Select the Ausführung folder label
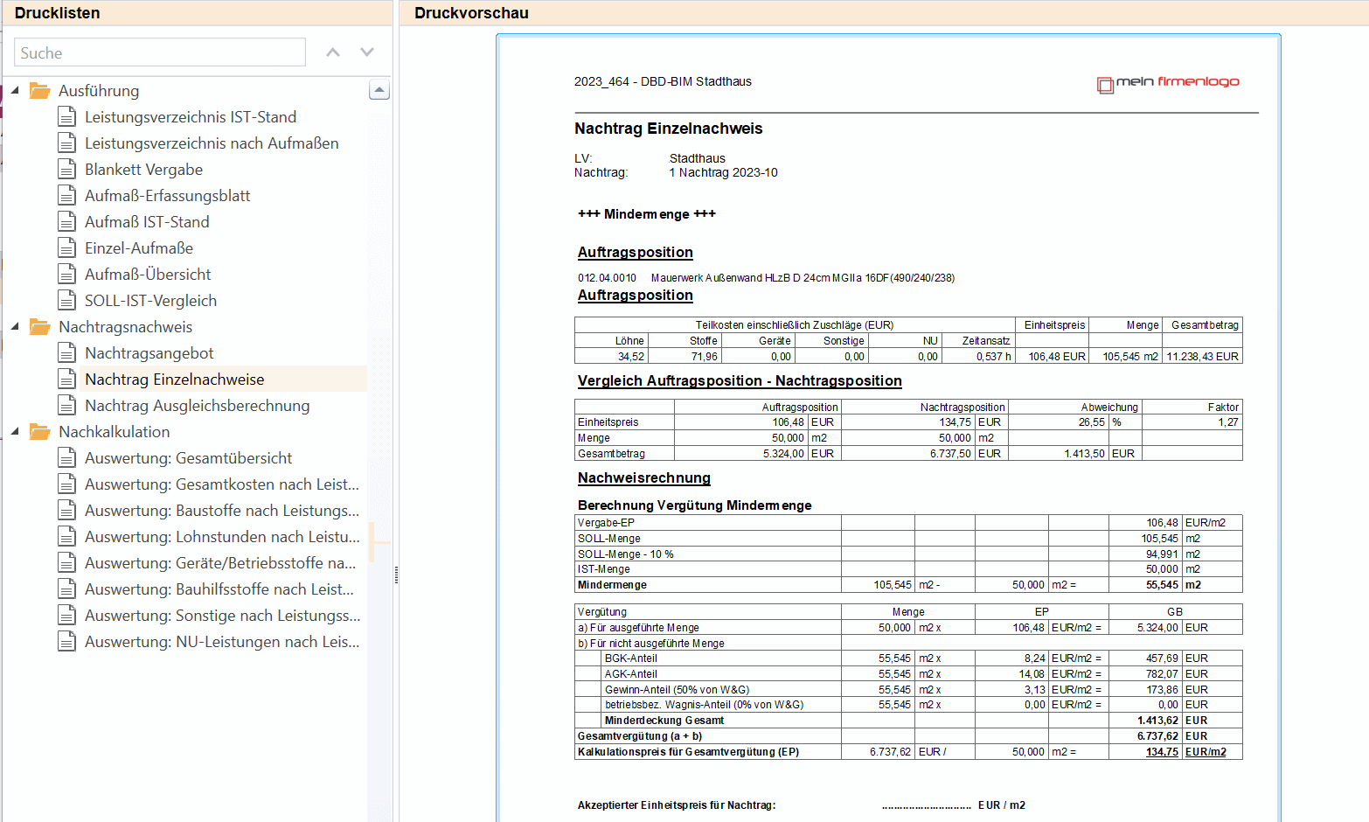This screenshot has height=822, width=1369. (x=99, y=91)
